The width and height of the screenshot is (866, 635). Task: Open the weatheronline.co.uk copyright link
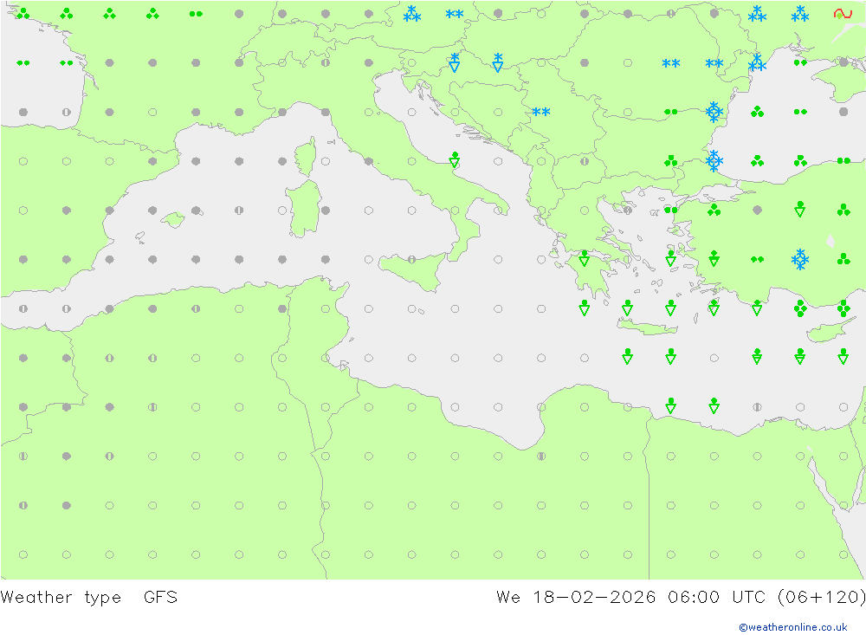[x=793, y=627]
